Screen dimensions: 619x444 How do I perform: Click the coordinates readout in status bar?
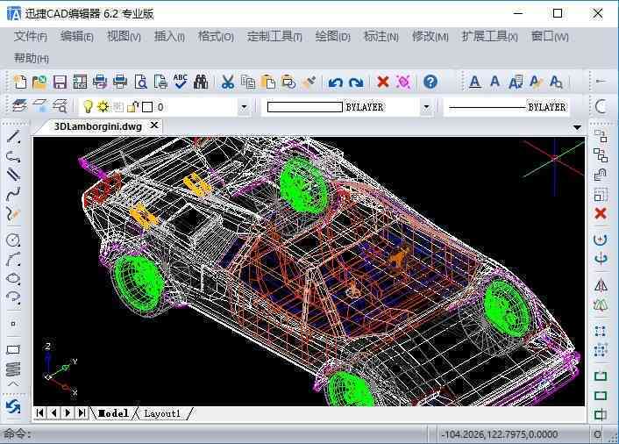pyautogui.click(x=500, y=434)
